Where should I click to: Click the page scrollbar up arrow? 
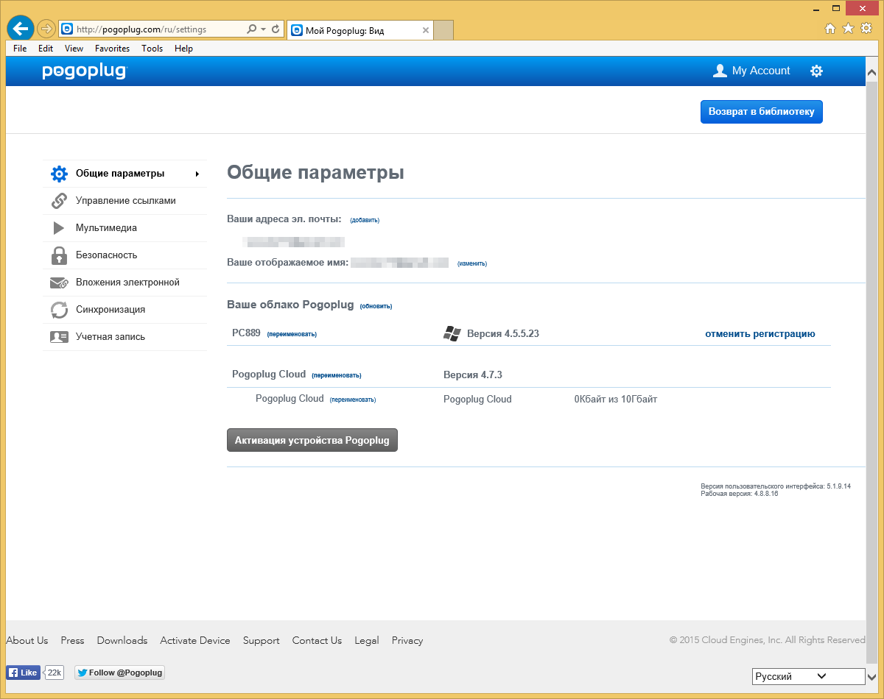coord(871,73)
